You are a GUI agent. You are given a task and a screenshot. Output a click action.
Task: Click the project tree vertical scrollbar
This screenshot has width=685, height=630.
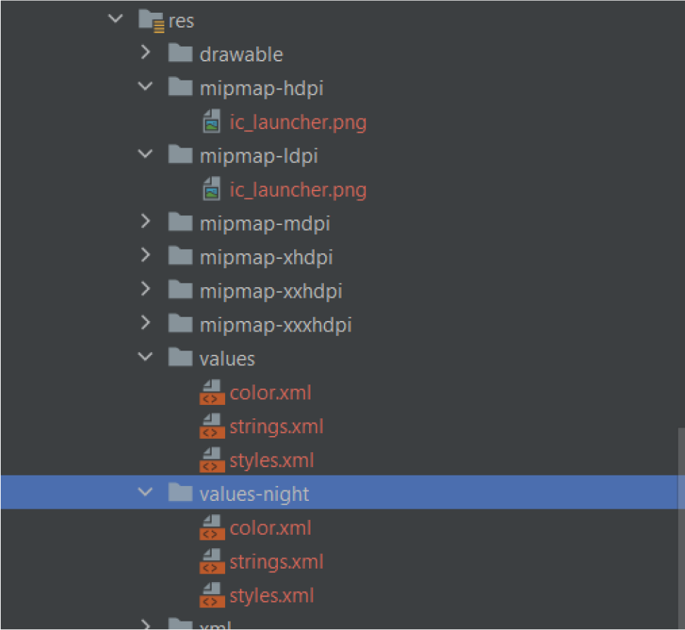coord(681,528)
